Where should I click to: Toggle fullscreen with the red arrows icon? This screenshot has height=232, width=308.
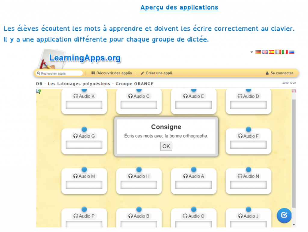pyautogui.click(x=294, y=91)
